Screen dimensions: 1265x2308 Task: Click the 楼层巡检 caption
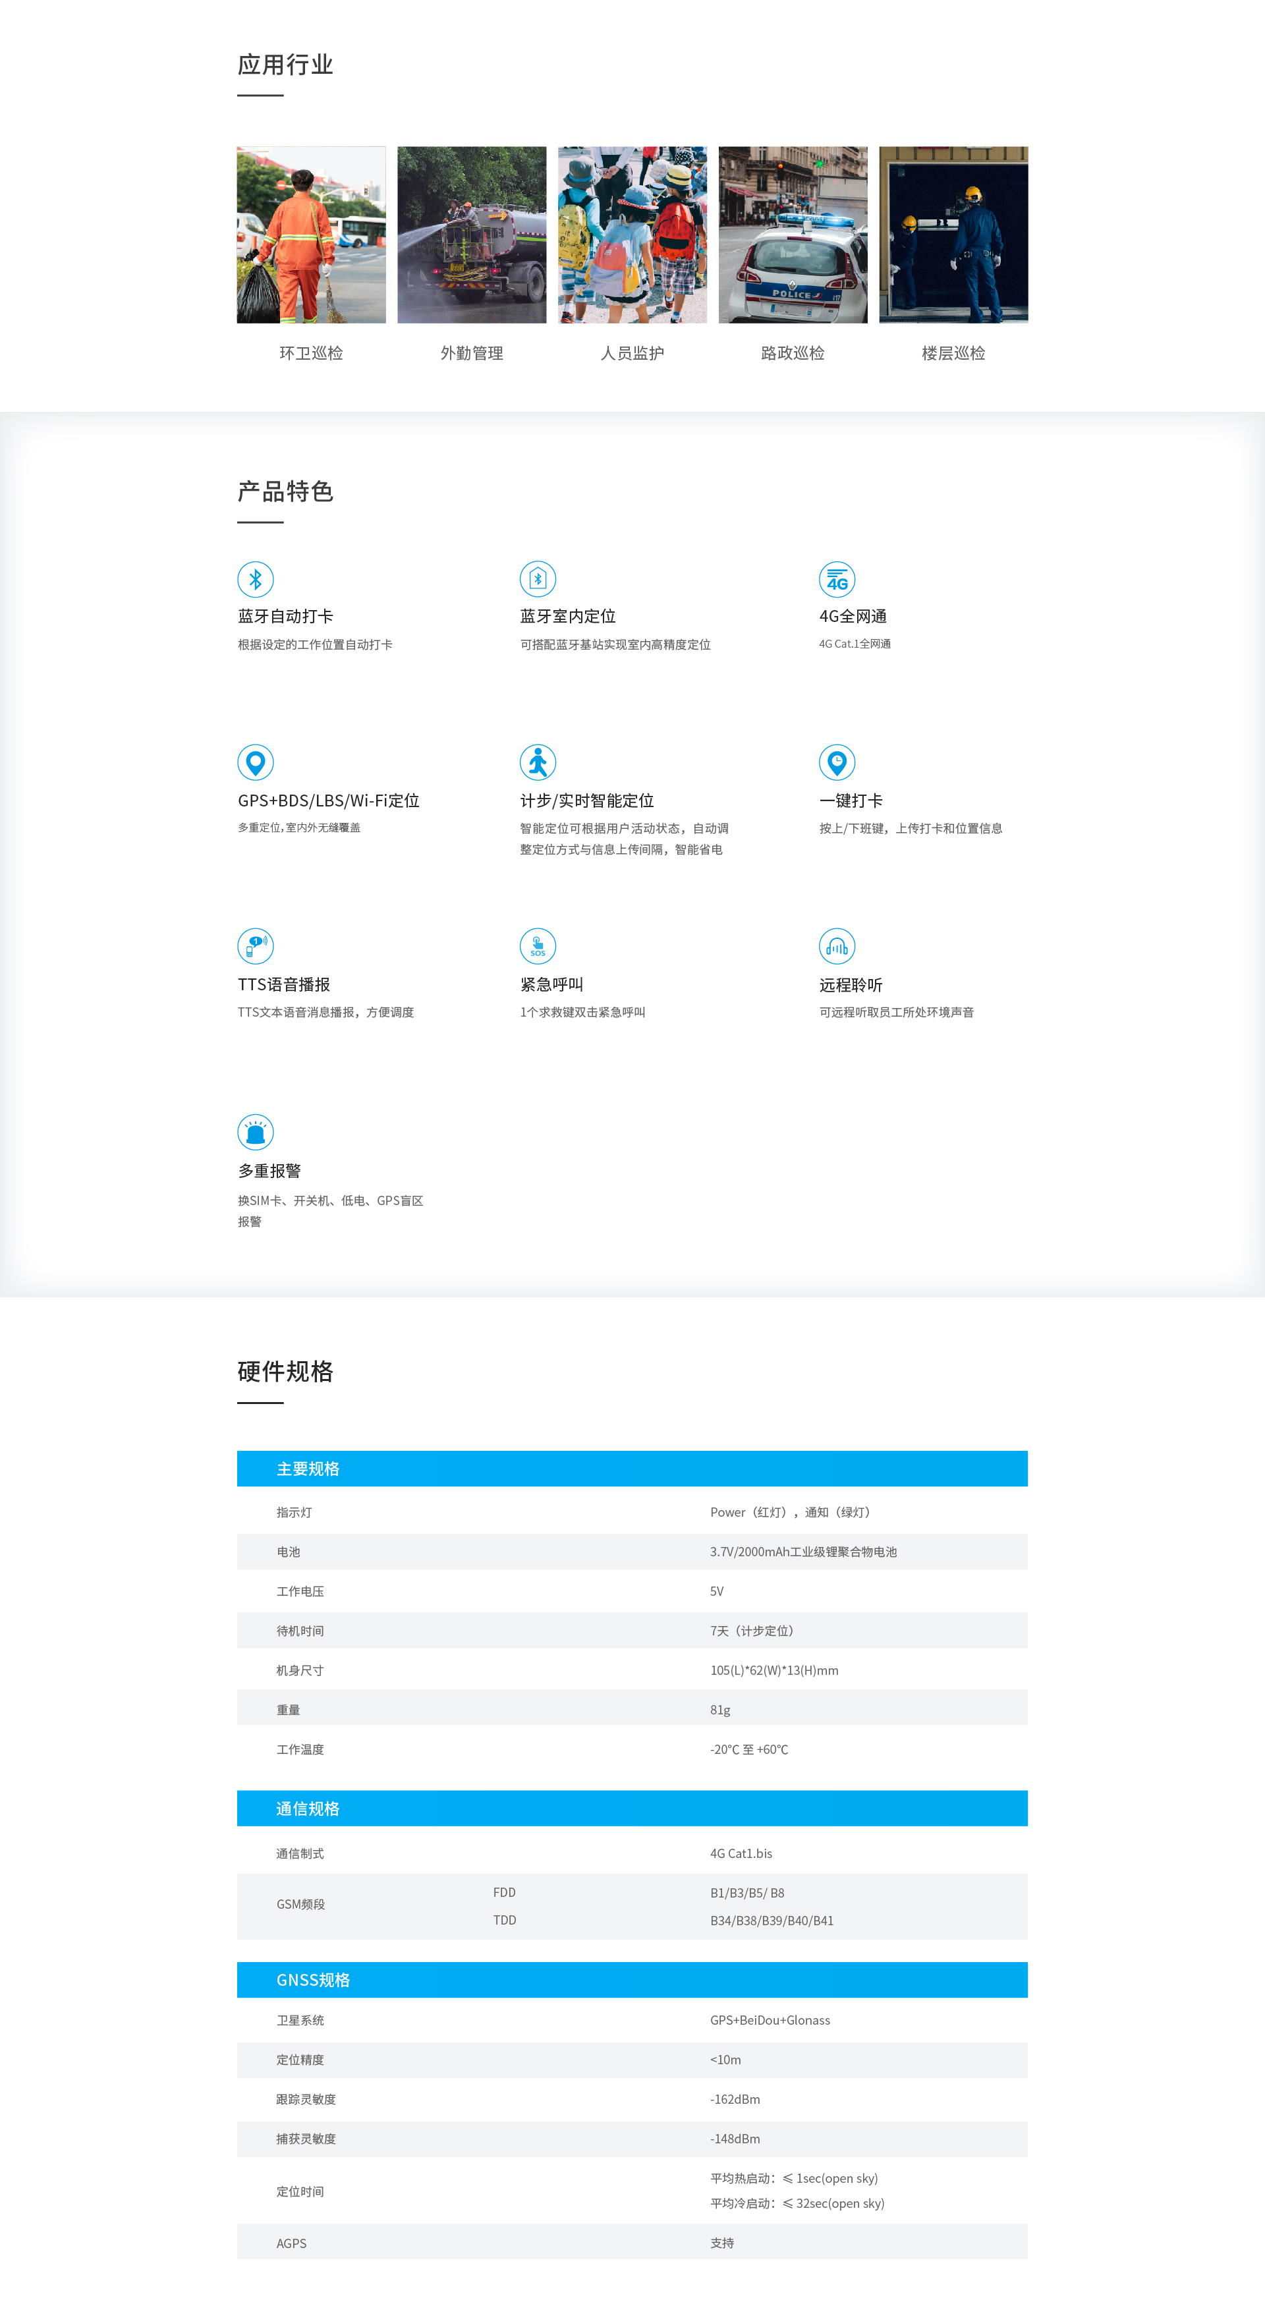point(953,353)
